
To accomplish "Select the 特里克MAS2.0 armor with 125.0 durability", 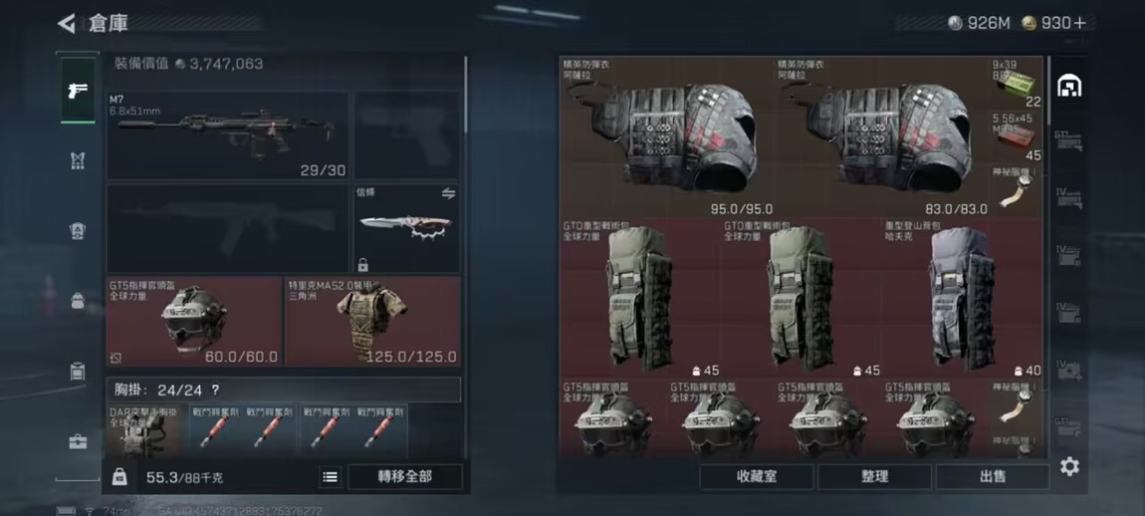I will point(372,322).
